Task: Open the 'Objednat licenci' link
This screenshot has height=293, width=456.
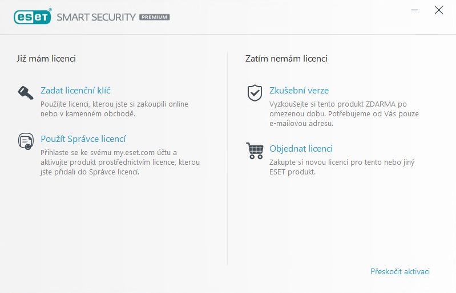Action: [x=301, y=149]
